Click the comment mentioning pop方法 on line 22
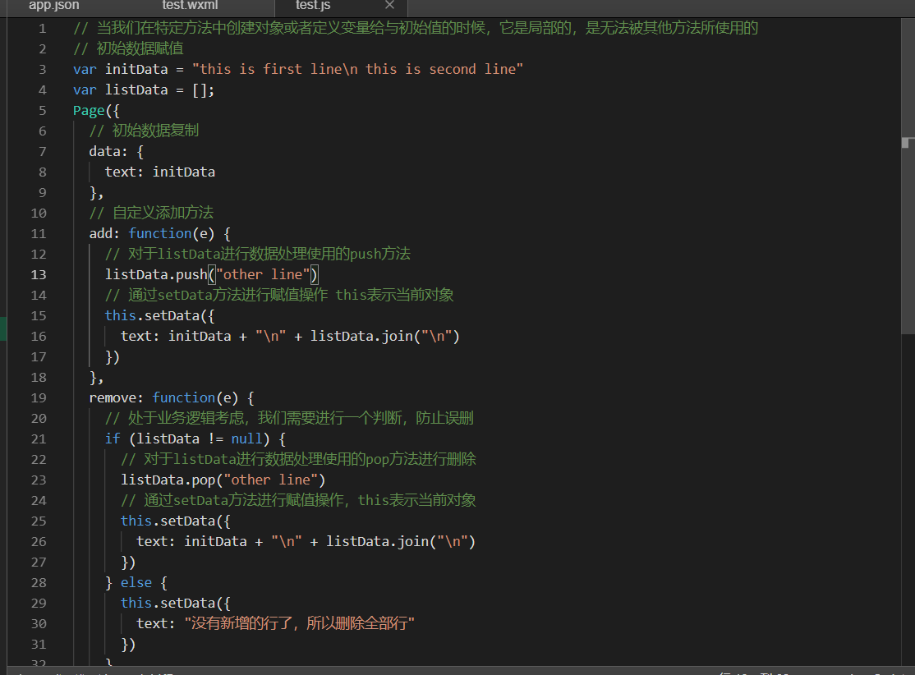 coord(298,459)
